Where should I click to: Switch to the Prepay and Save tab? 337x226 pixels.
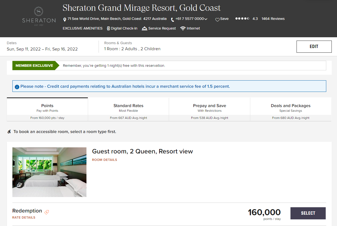[x=210, y=109]
